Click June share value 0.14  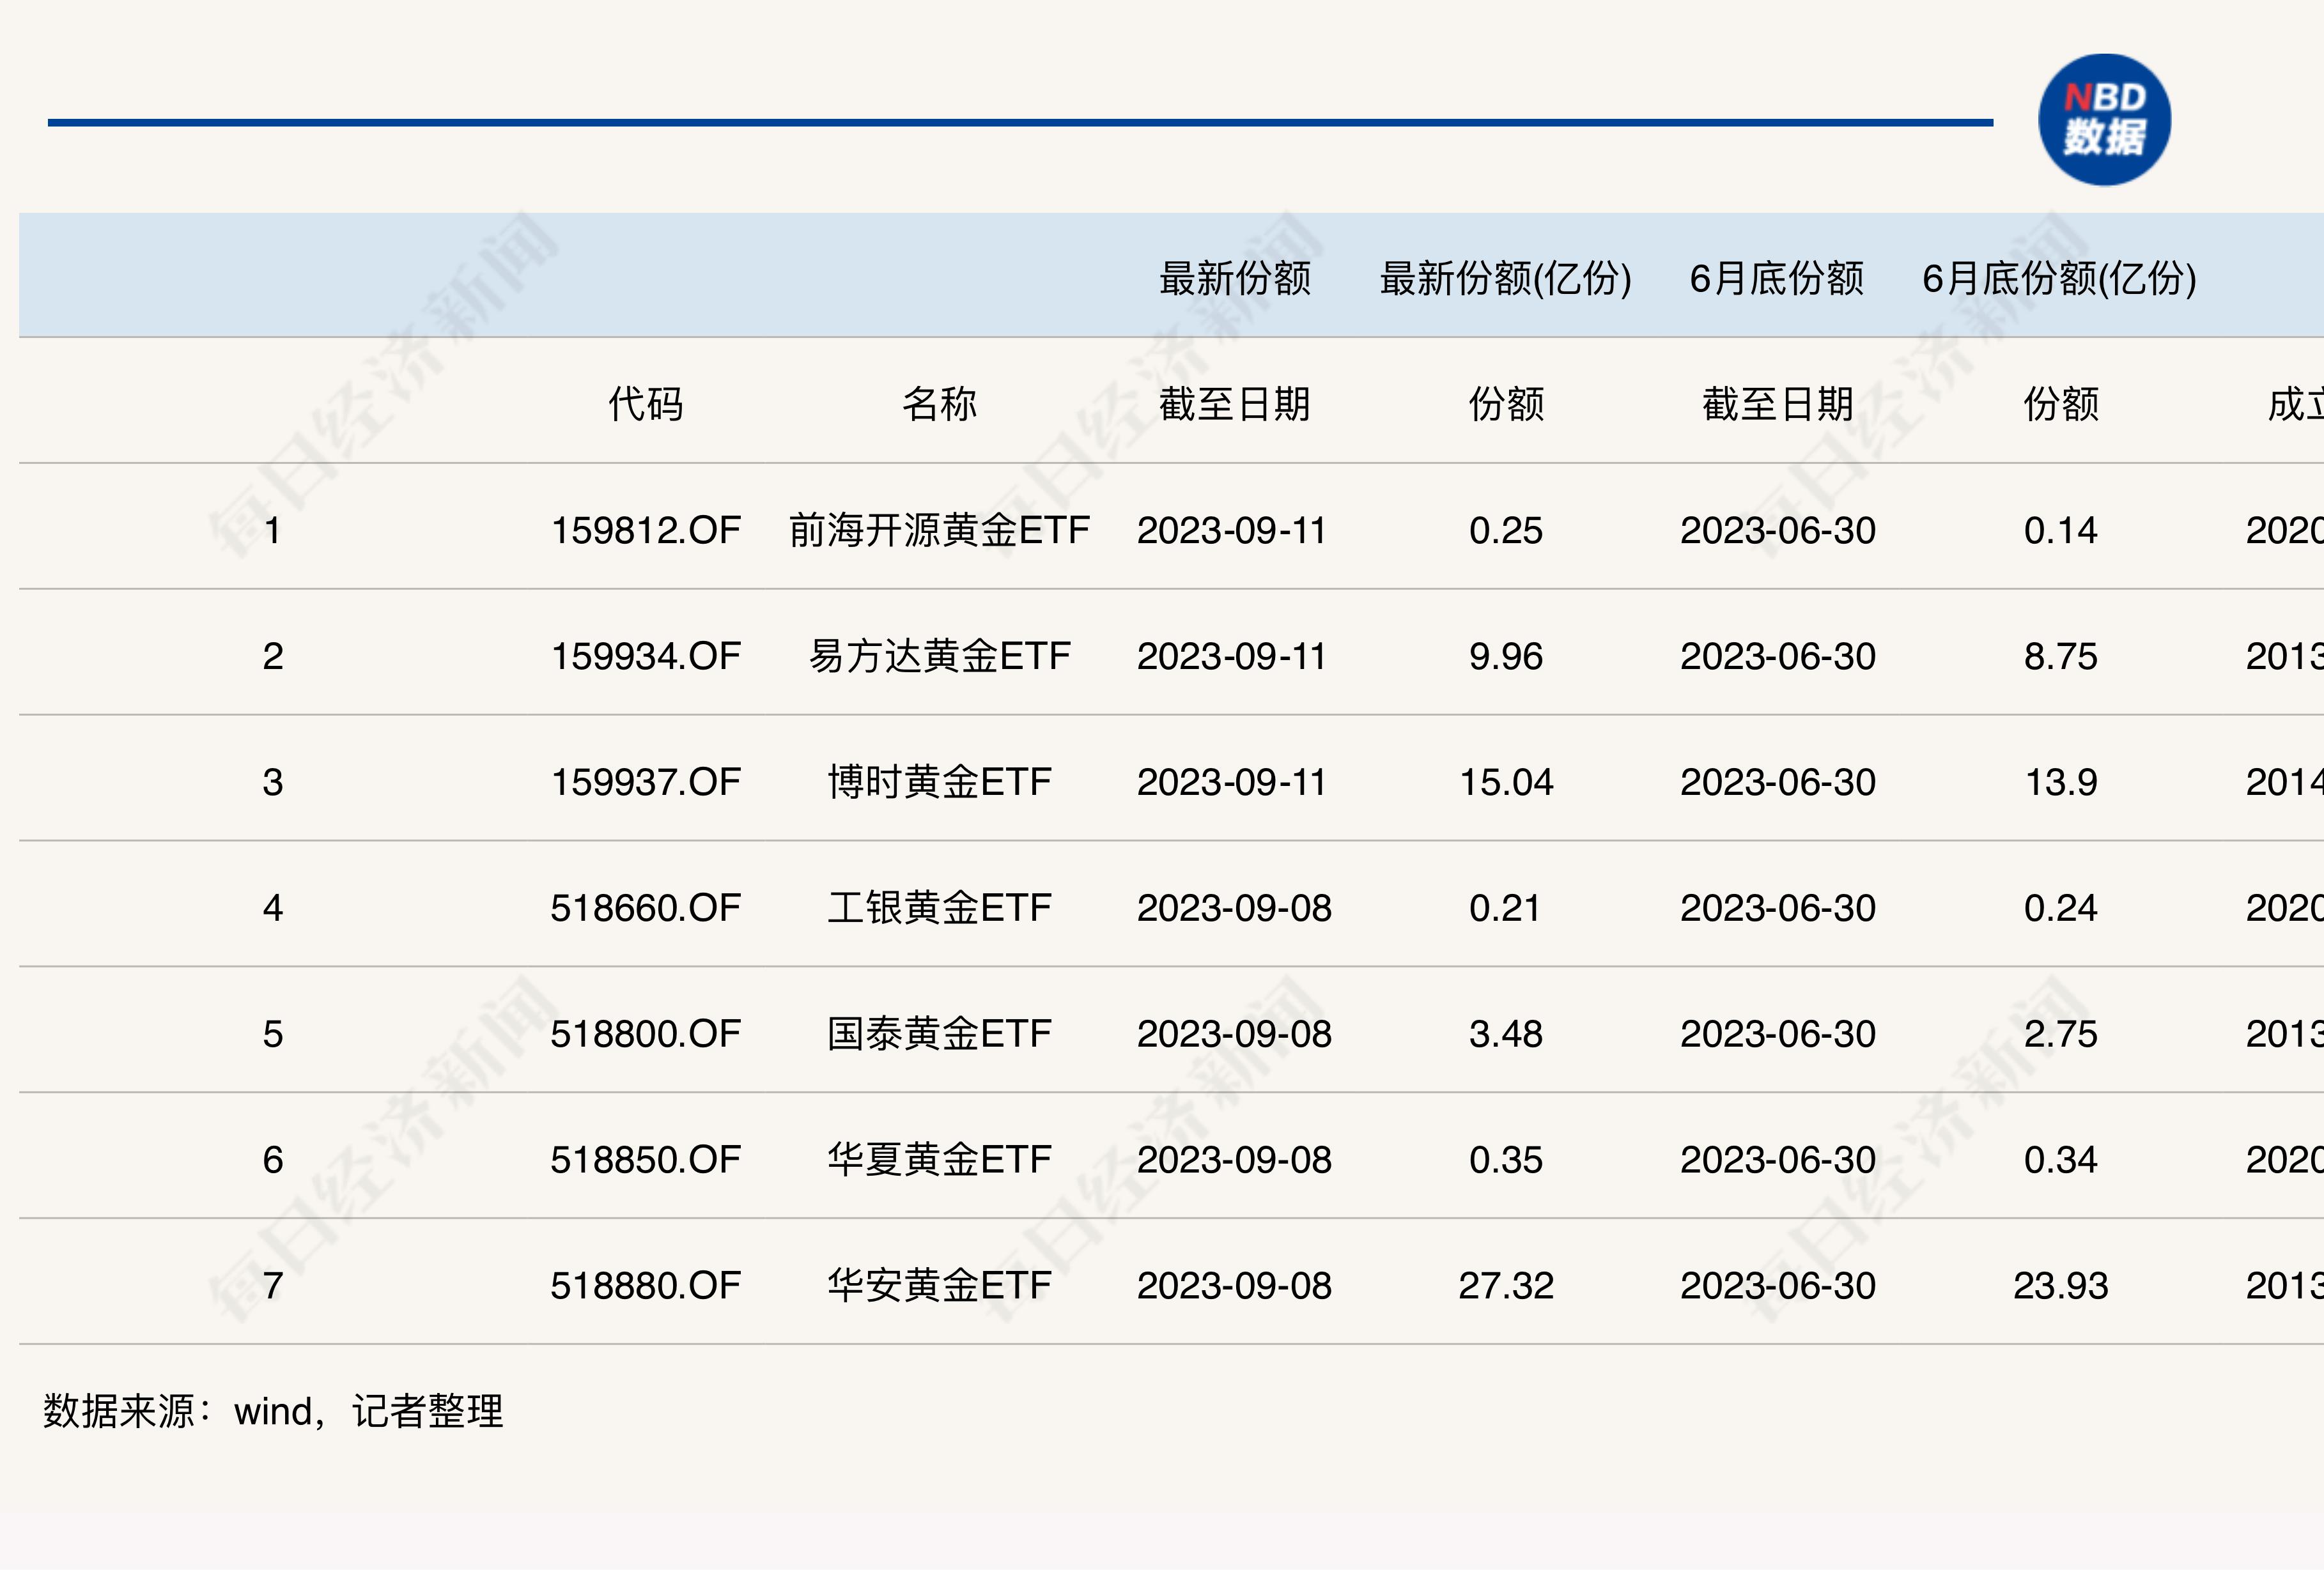pyautogui.click(x=2060, y=530)
